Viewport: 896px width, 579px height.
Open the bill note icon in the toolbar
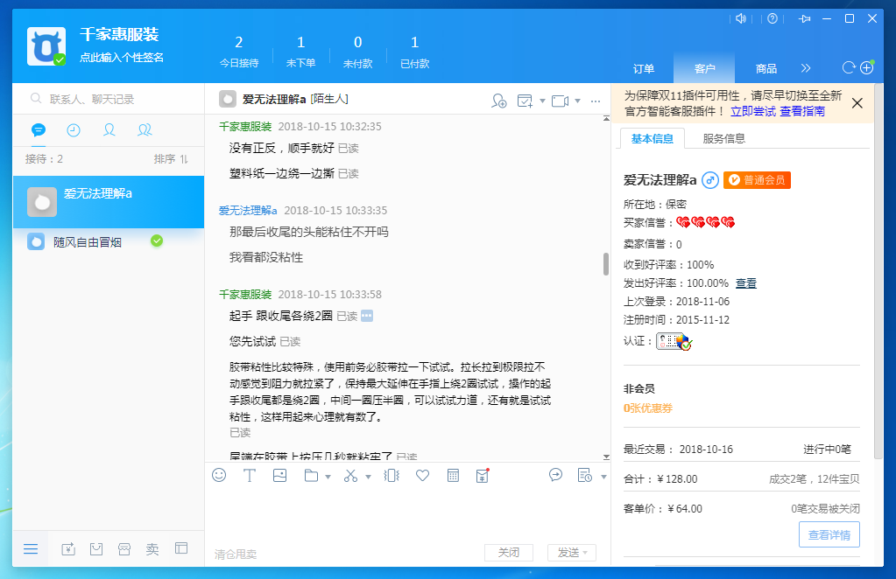point(483,475)
